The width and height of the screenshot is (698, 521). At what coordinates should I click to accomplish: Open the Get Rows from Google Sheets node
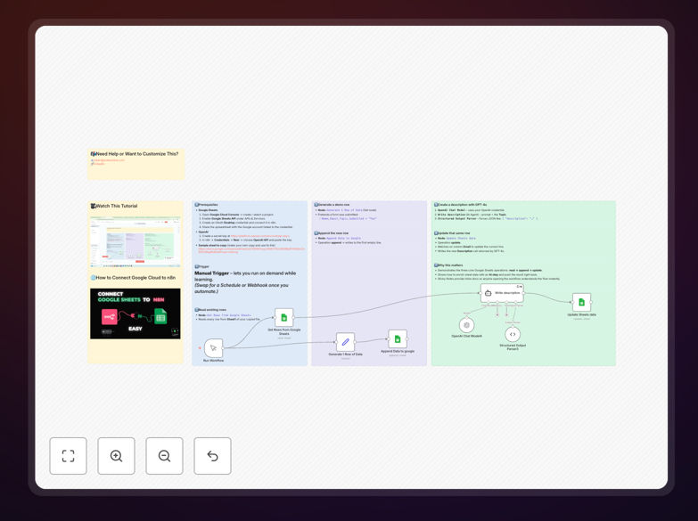(284, 318)
